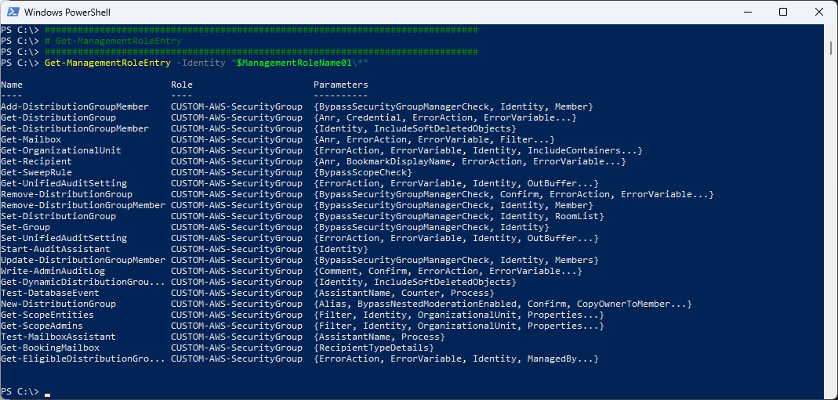838x400 pixels.
Task: Click parameters containing CopyOwnerToMember...
Action: (x=503, y=304)
